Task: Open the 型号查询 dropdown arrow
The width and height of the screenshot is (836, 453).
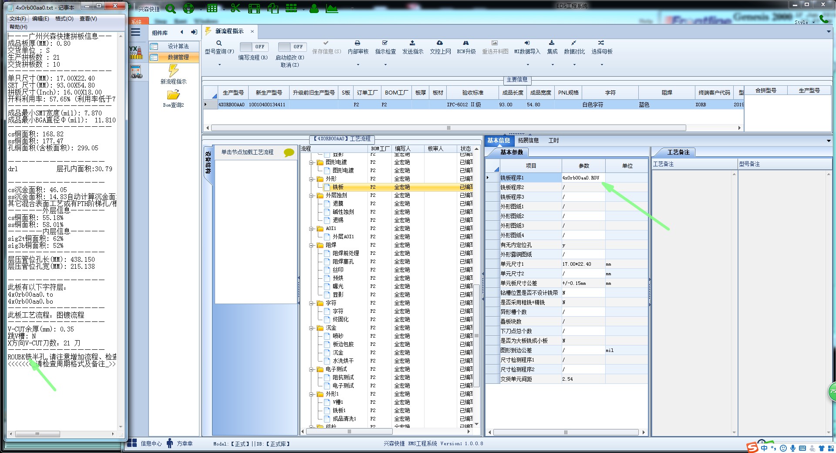Action: pos(219,65)
